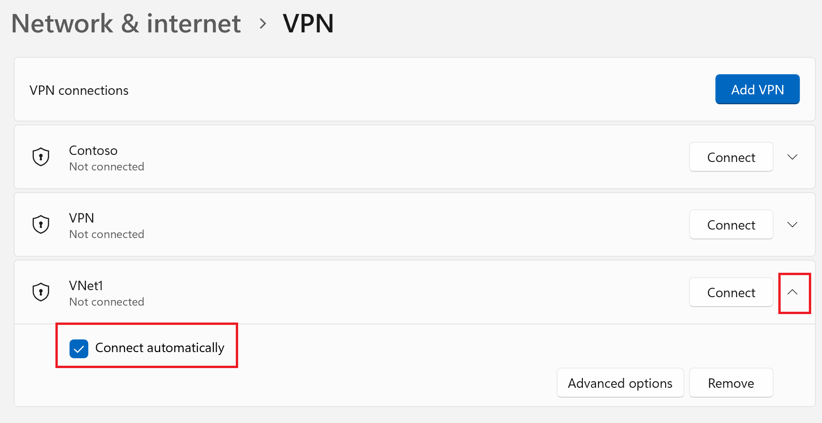822x423 pixels.
Task: Open Advanced options for VNet1
Action: (620, 383)
